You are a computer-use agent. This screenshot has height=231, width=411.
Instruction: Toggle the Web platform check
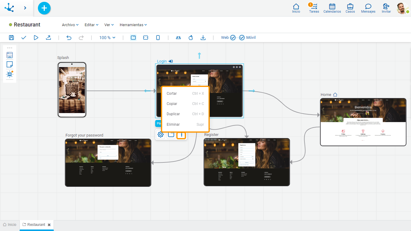pyautogui.click(x=233, y=38)
